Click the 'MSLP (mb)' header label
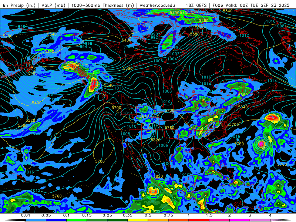296x222 pixels. click(x=53, y=5)
